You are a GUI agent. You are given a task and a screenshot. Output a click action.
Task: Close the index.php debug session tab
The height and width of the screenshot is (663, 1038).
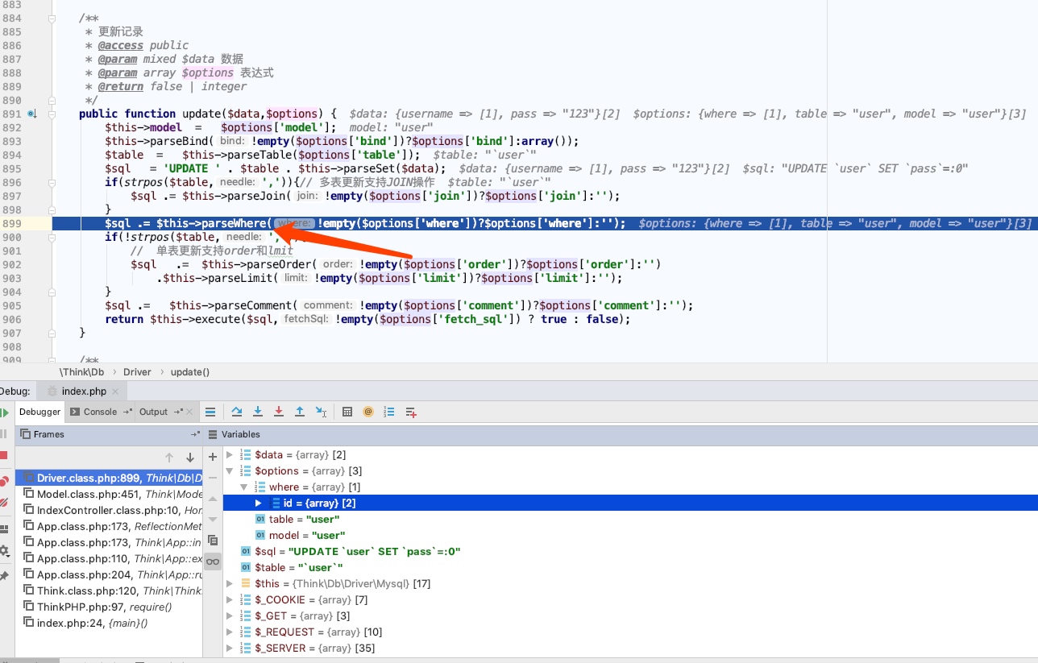click(115, 392)
